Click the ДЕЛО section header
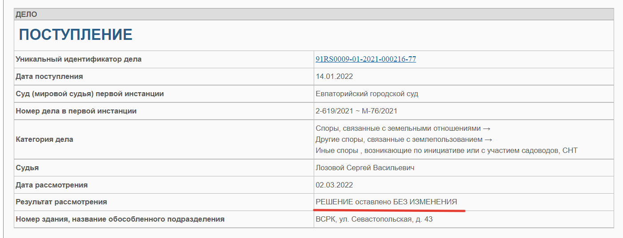This screenshot has width=623, height=238. tap(27, 14)
